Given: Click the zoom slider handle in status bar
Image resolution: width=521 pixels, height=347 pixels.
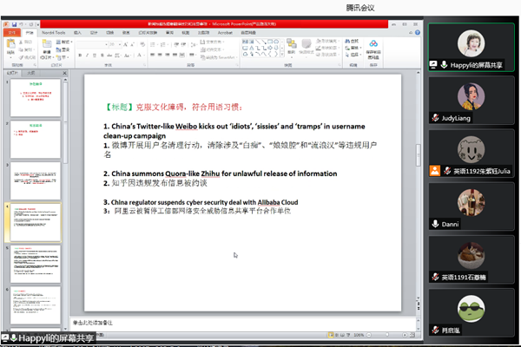Looking at the screenshot, I should point(386,335).
